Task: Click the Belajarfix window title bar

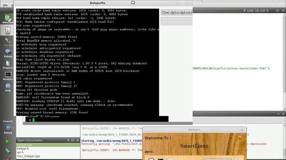Action: click(x=97, y=3)
